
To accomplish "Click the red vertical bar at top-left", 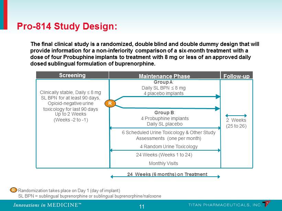I will (5, 15).
